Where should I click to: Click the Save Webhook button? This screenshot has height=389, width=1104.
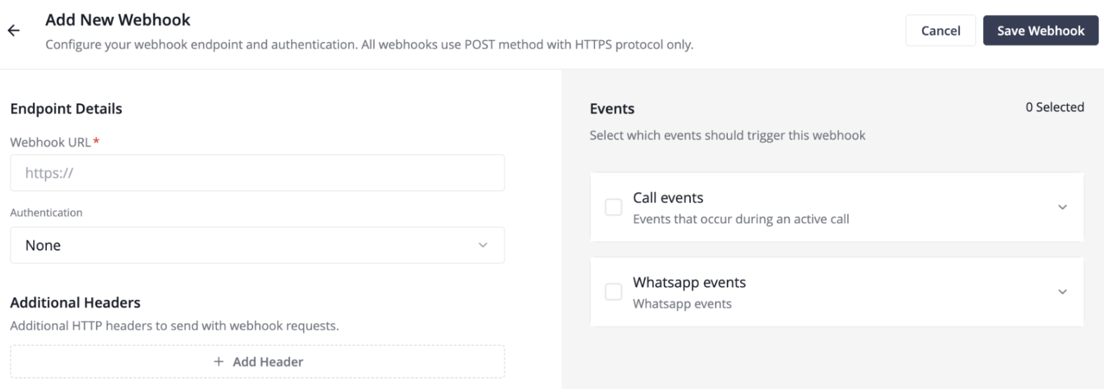click(1040, 31)
